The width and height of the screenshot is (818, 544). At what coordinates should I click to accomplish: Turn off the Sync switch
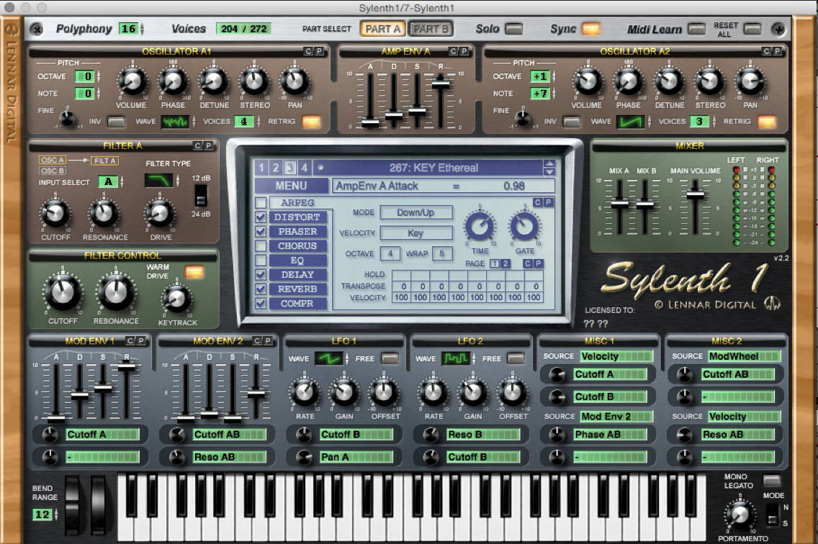pos(591,29)
